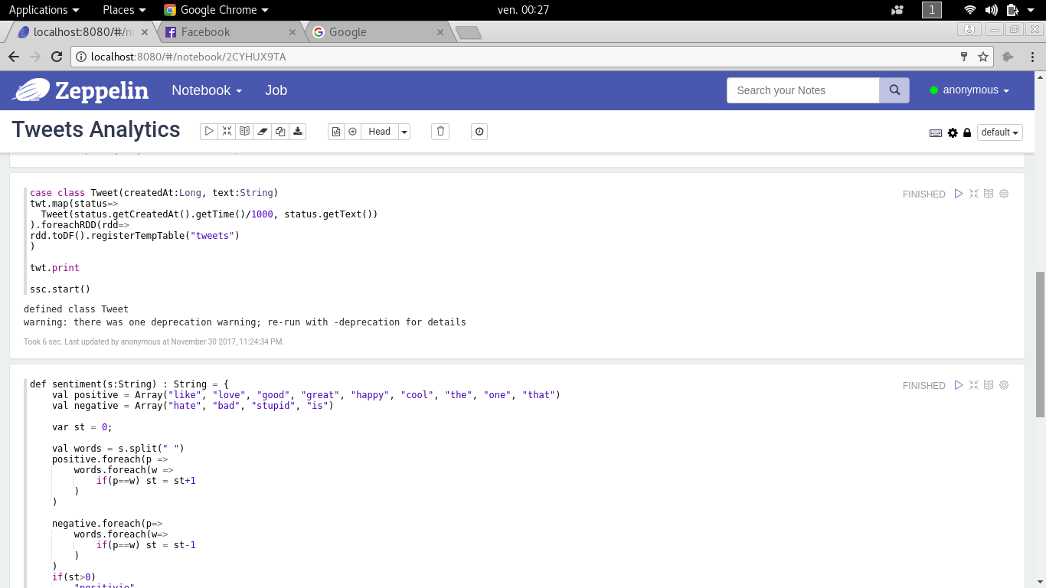Image resolution: width=1046 pixels, height=588 pixels.
Task: Clear all output with the eraser icon
Action: tap(263, 132)
